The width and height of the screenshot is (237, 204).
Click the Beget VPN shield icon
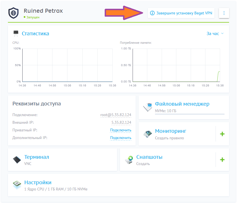coord(14,13)
